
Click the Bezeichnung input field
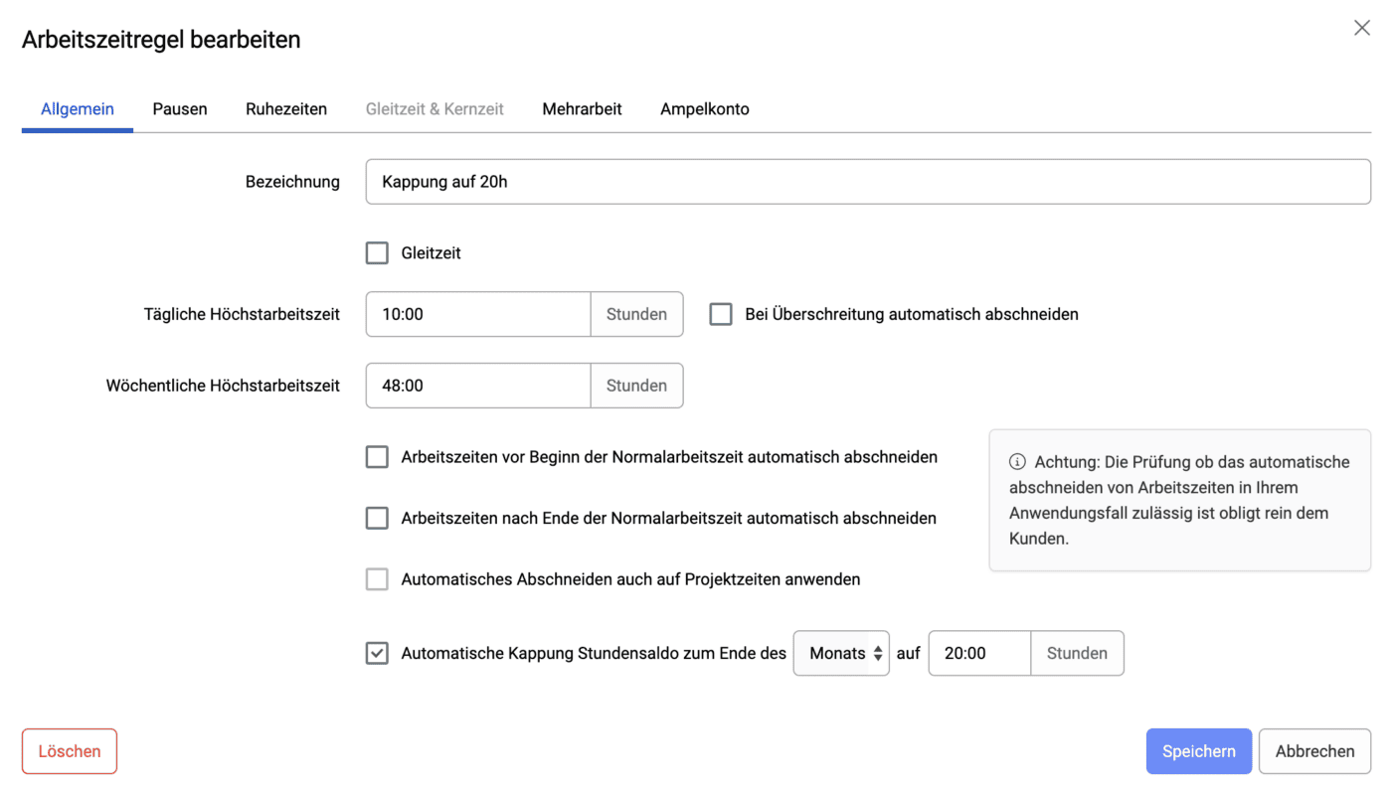(868, 182)
